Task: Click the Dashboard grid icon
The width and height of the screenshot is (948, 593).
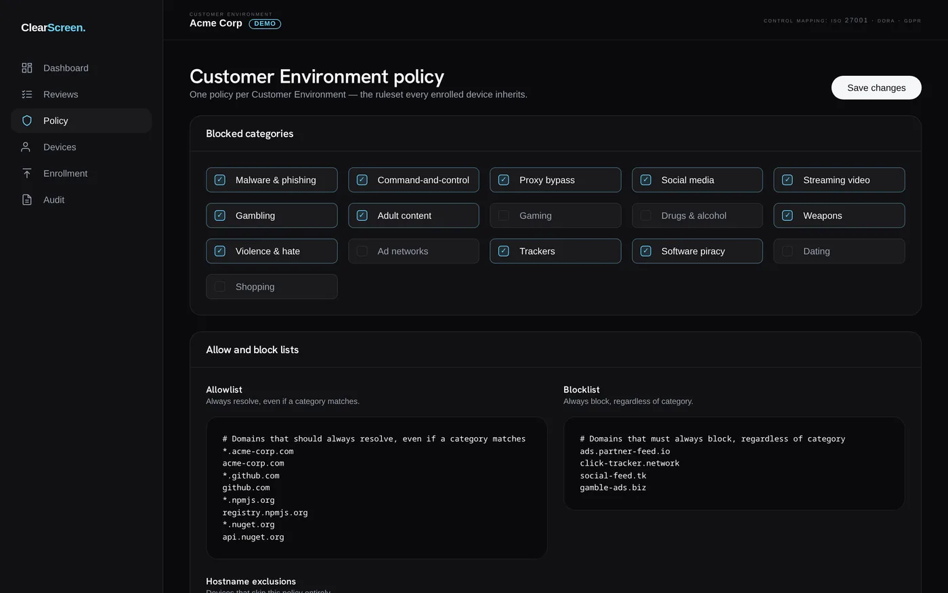Action: click(27, 68)
